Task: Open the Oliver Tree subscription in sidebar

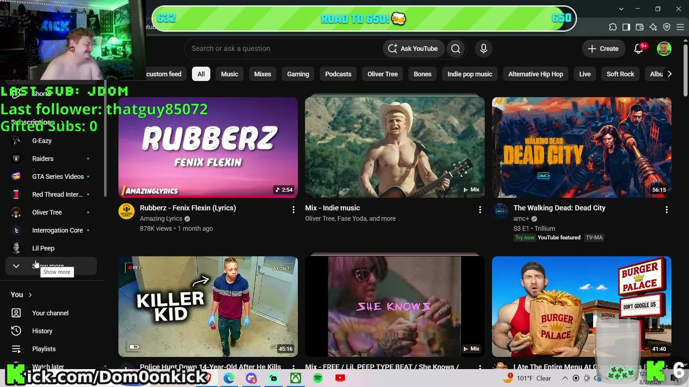Action: (x=51, y=212)
